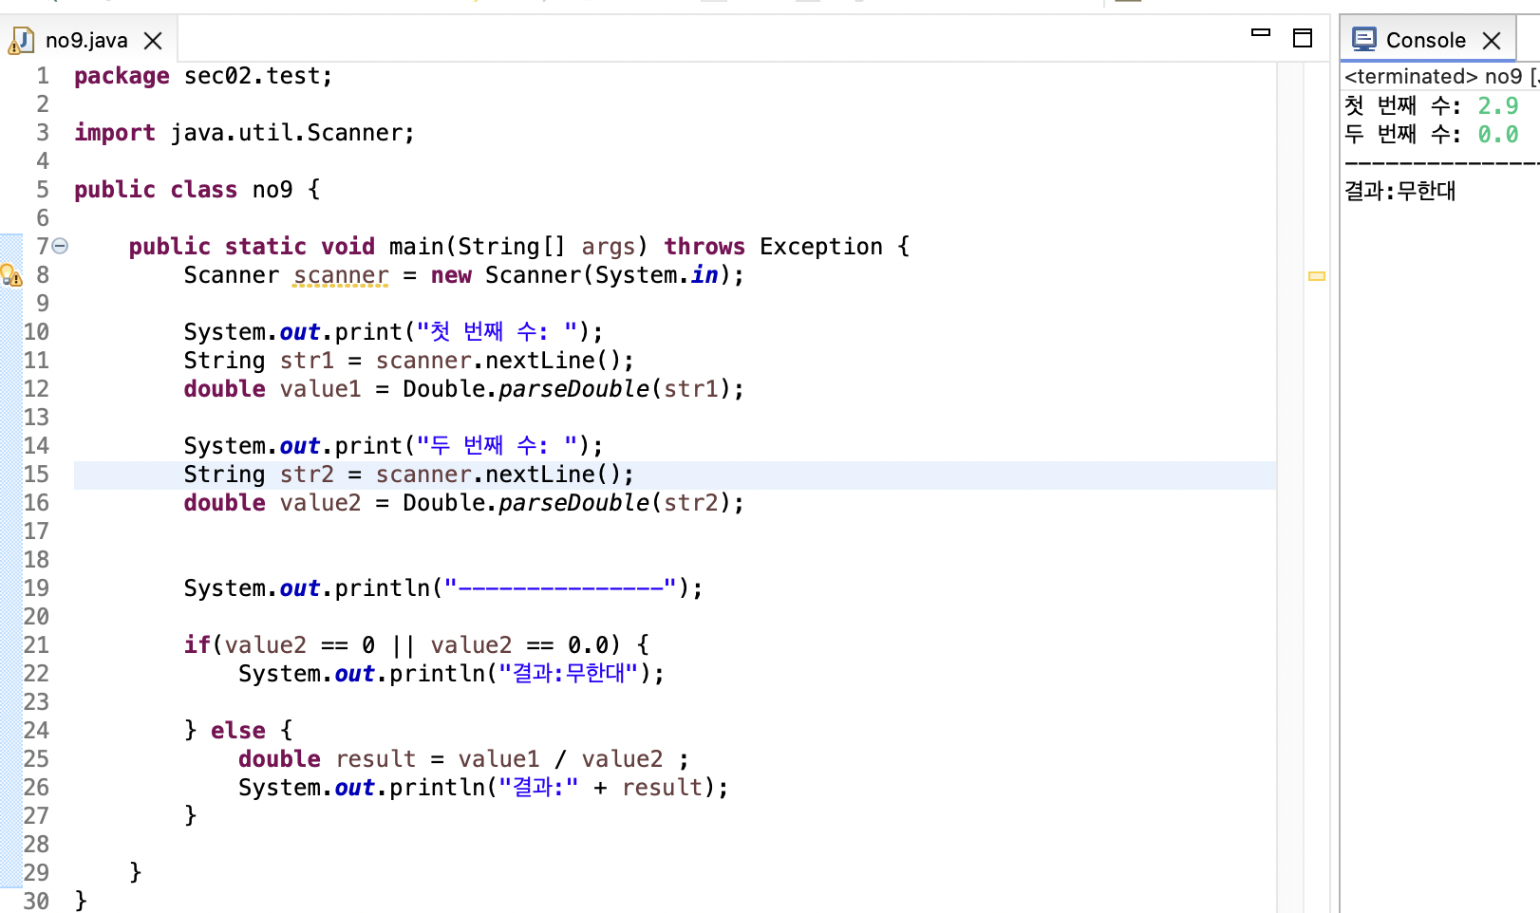This screenshot has width=1540, height=913.
Task: Click the throws keyword on line 7
Action: (x=704, y=247)
